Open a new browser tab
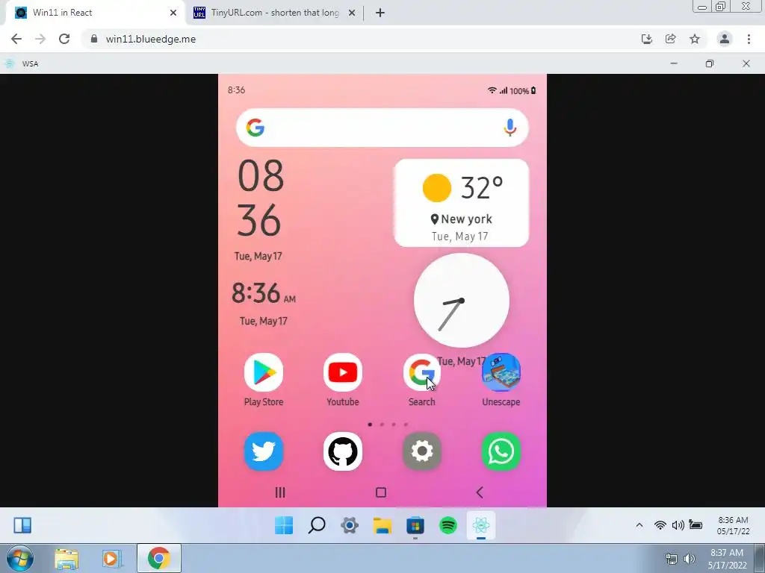This screenshot has width=765, height=573. point(380,13)
